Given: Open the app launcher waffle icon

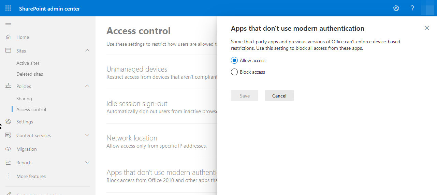Looking at the screenshot, I should pyautogui.click(x=8, y=8).
